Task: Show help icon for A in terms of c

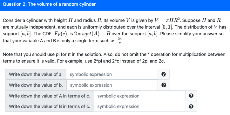Action: click(x=191, y=96)
